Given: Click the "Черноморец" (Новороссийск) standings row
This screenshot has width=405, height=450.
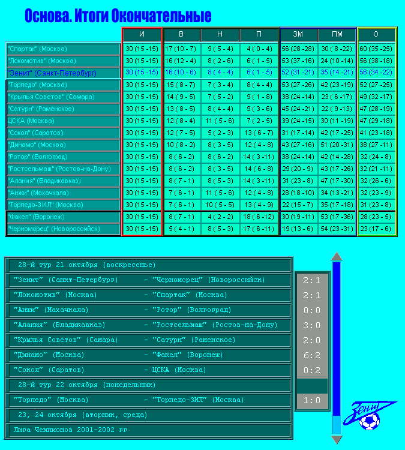Looking at the screenshot, I should tap(63, 229).
